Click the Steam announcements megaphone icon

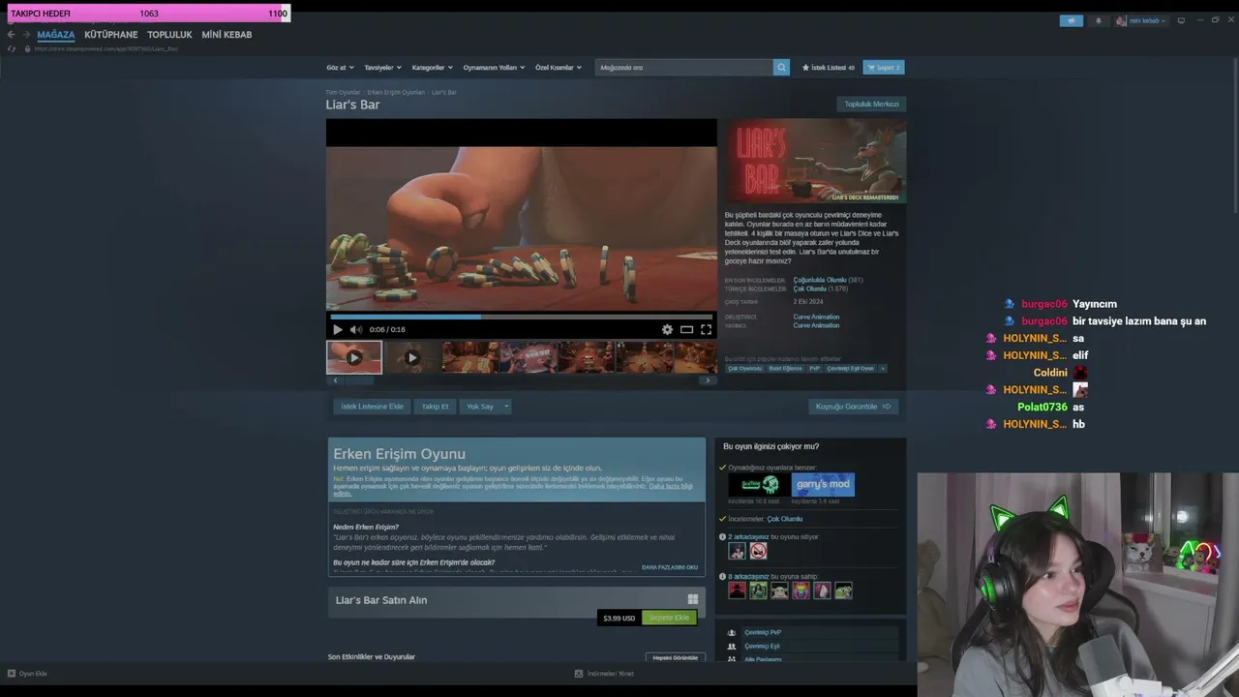coord(1072,20)
